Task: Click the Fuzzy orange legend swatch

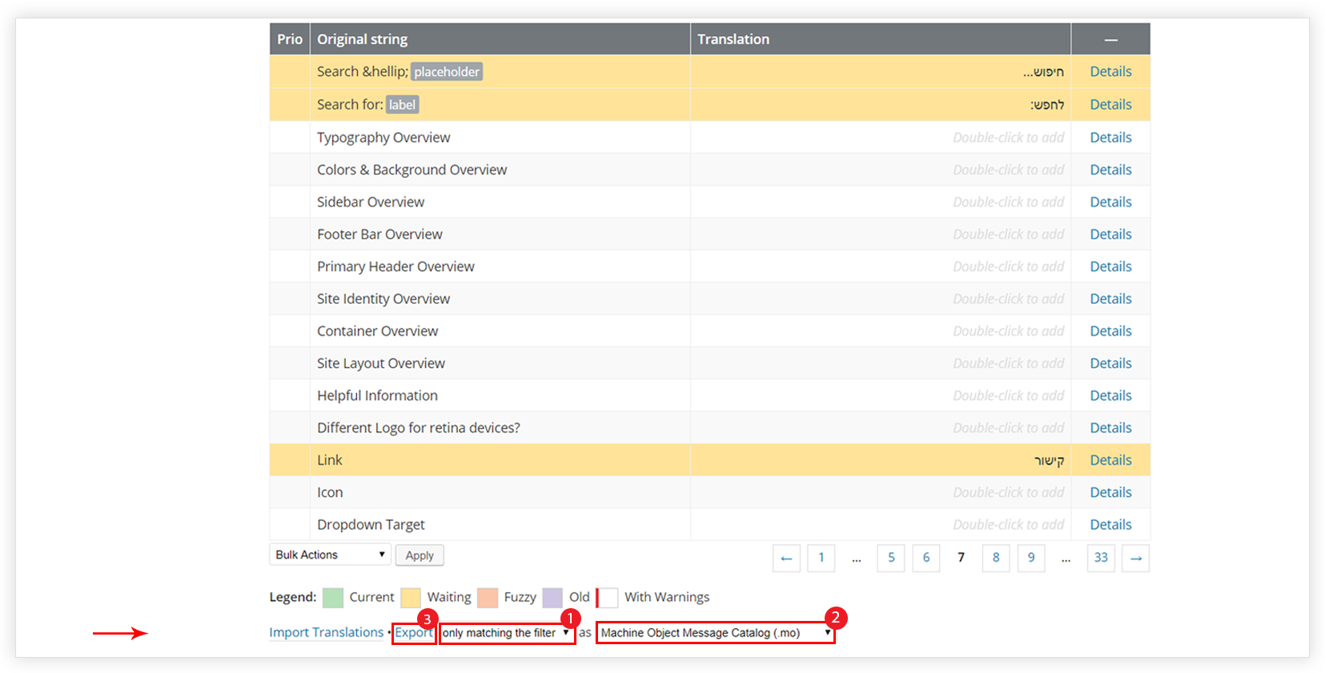Action: tap(488, 598)
